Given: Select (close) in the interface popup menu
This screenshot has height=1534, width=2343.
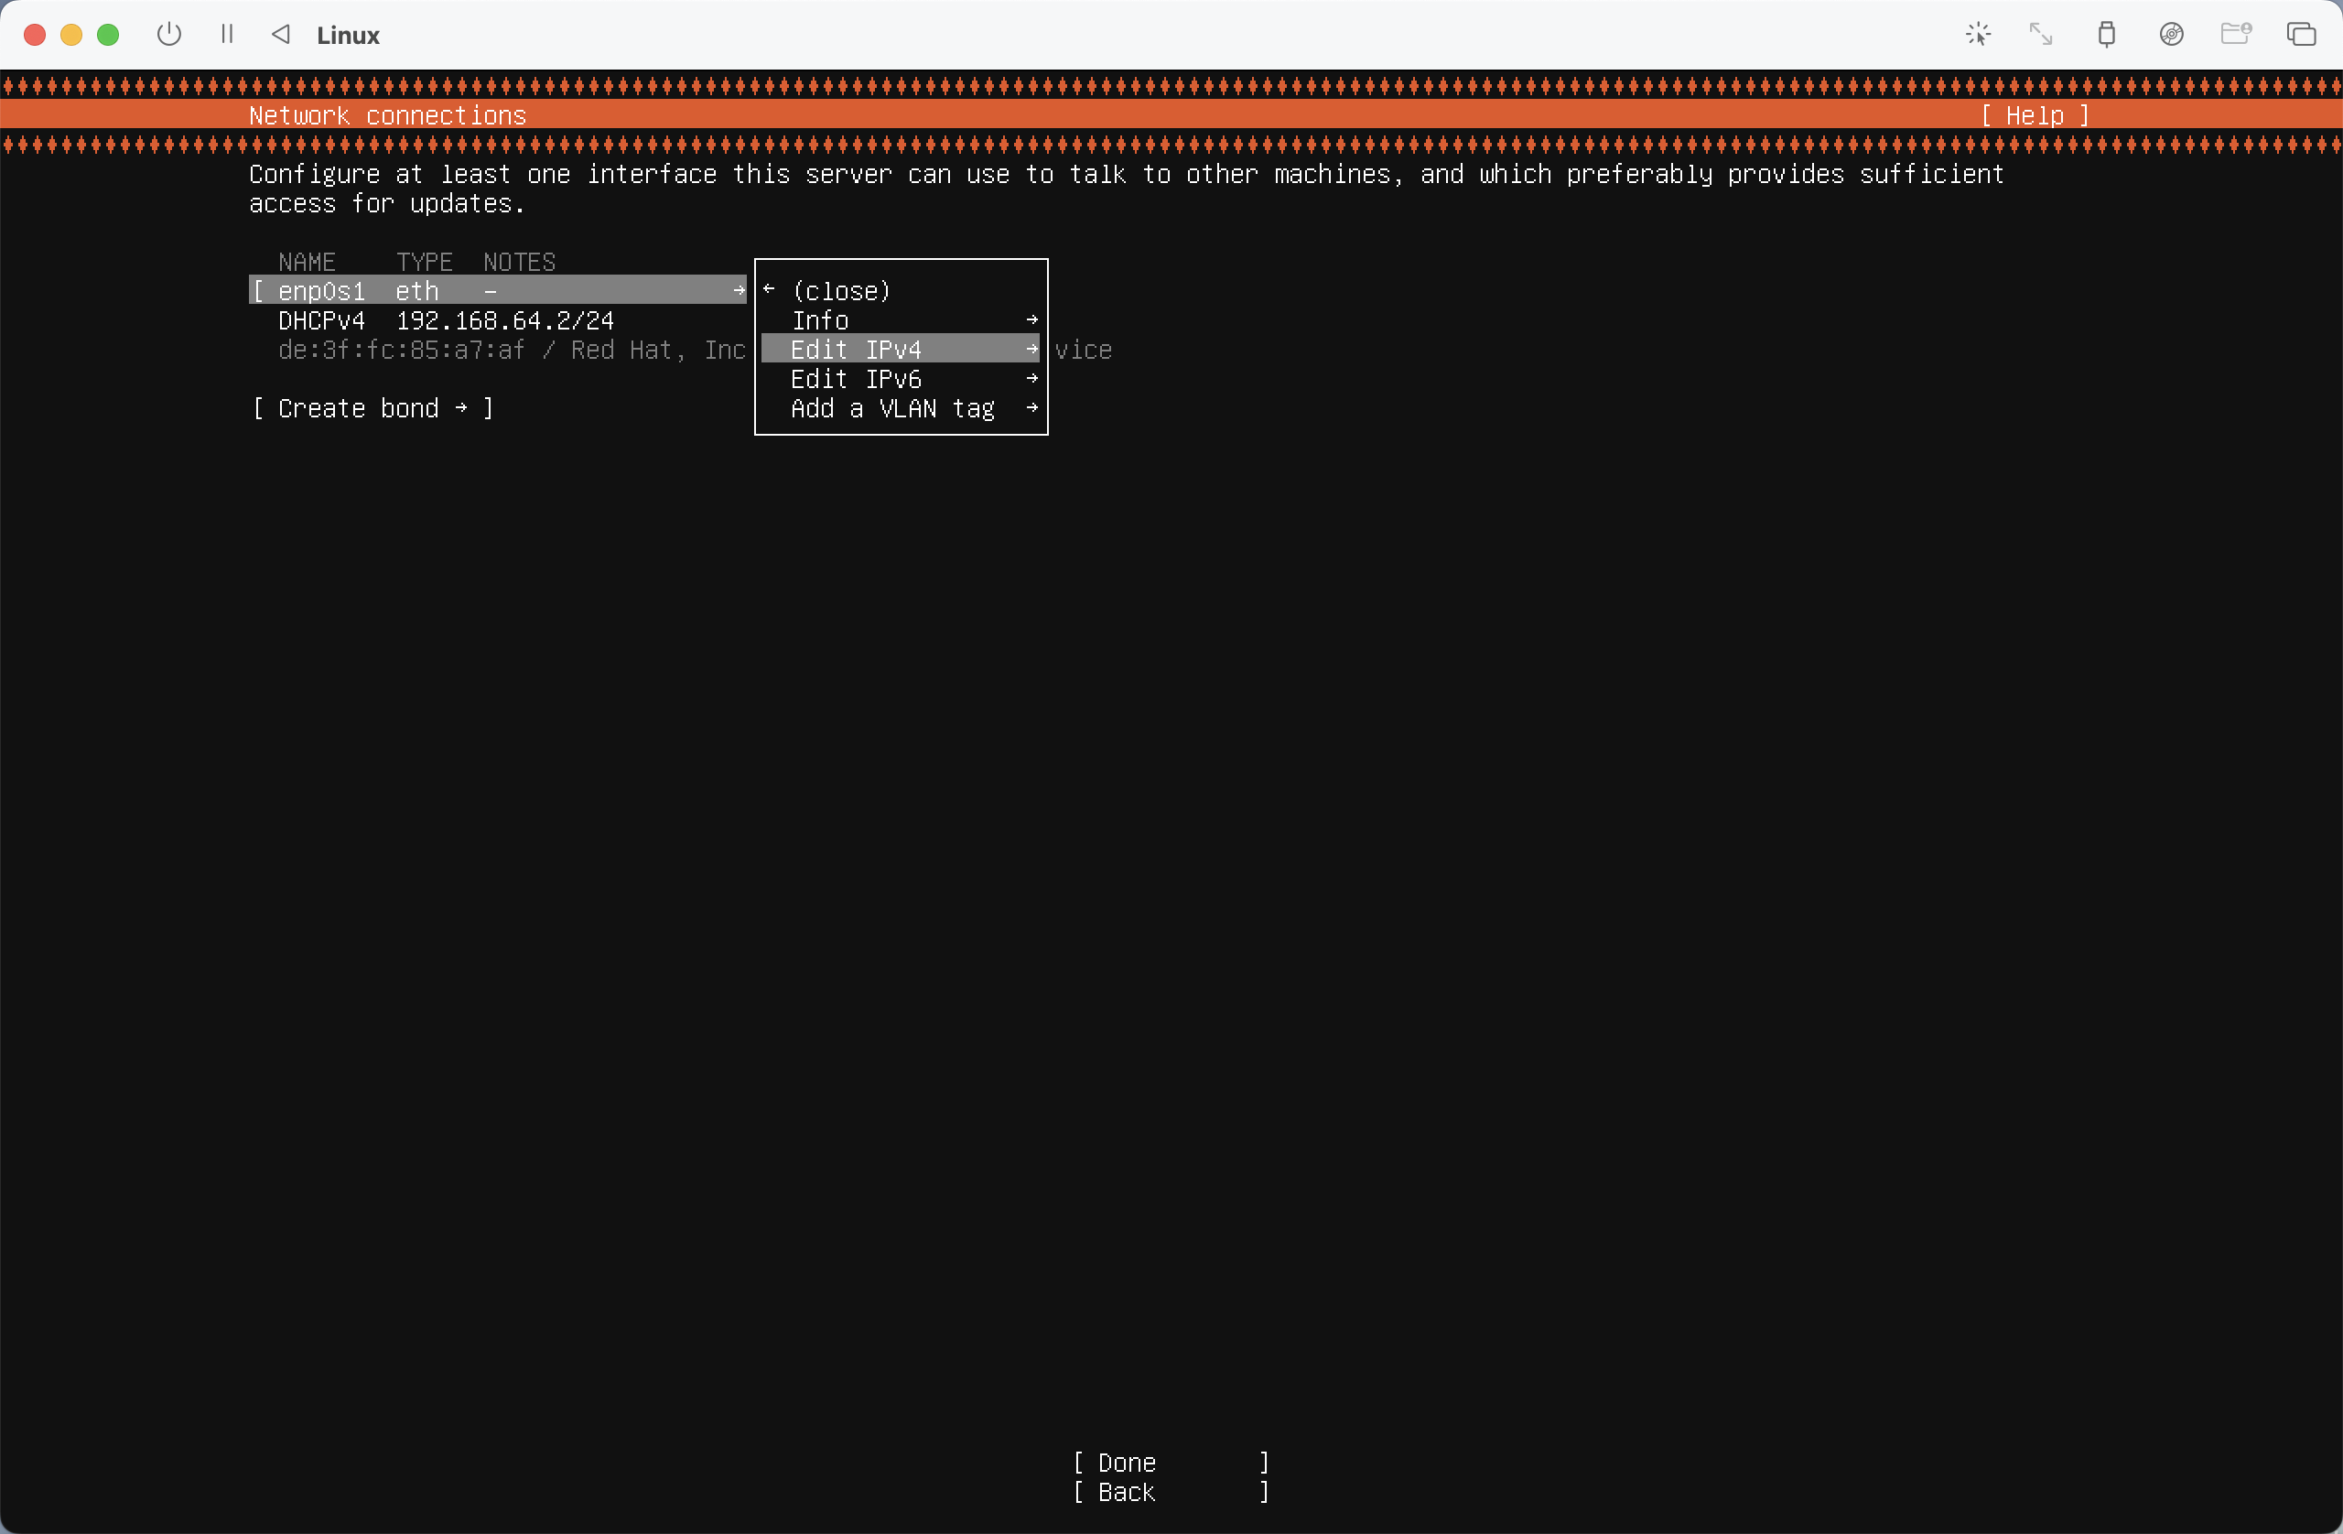Looking at the screenshot, I should pos(841,291).
